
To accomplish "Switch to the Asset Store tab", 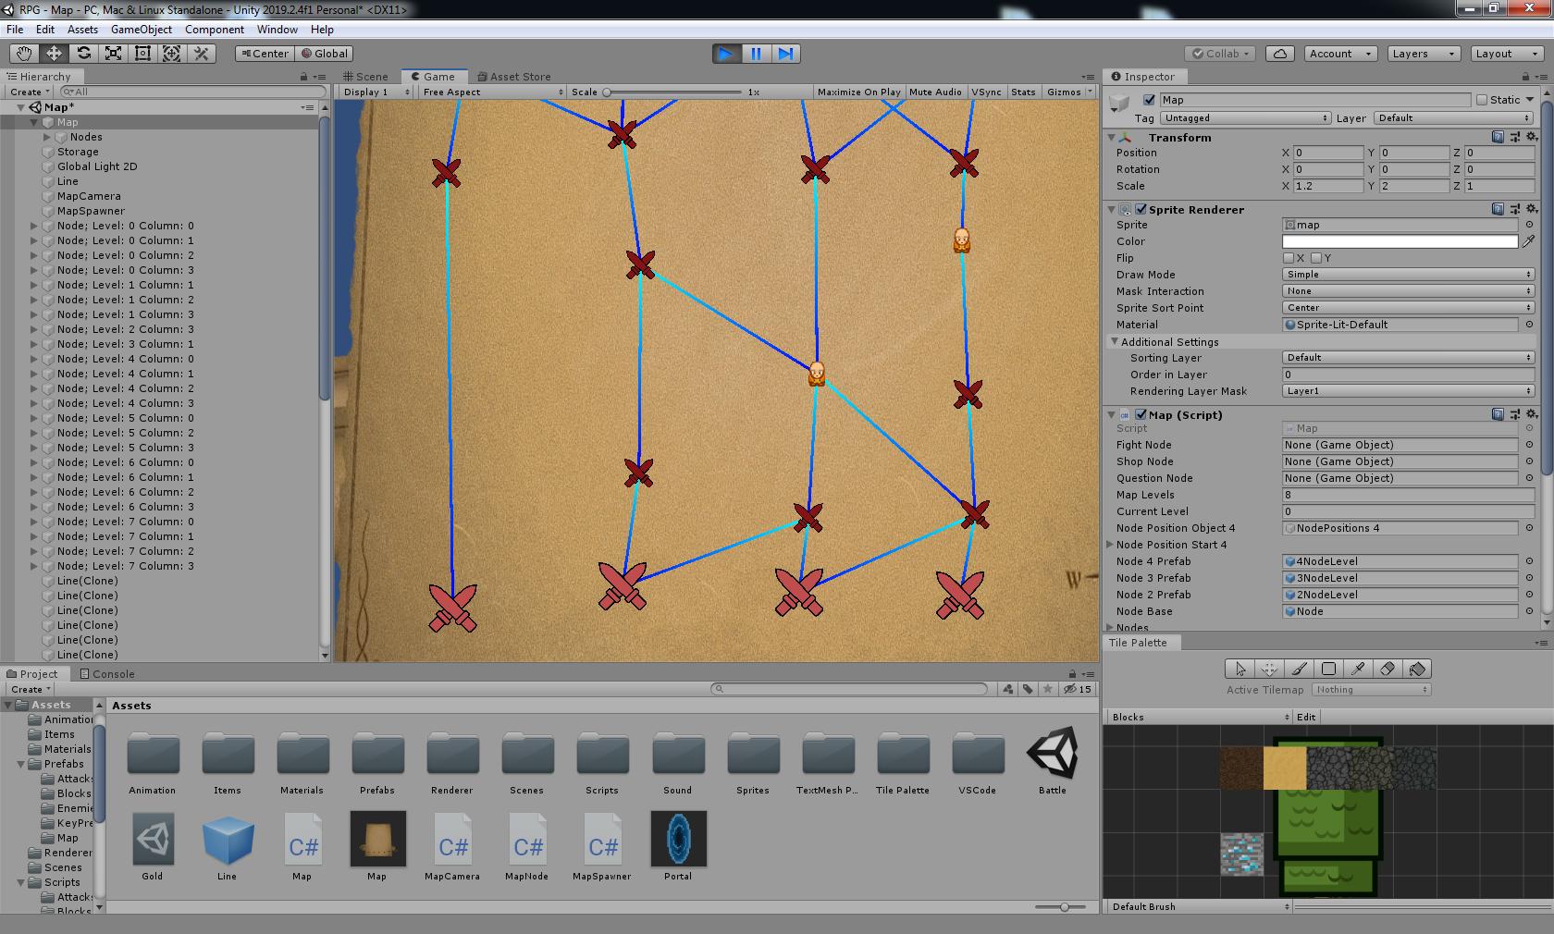I will point(513,77).
